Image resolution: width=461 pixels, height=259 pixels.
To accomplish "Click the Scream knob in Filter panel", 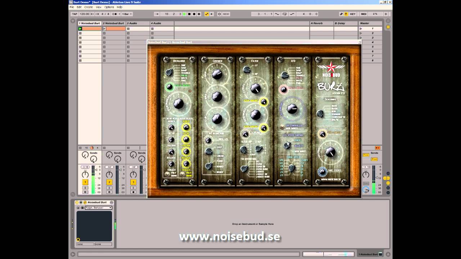I will 245,134.
